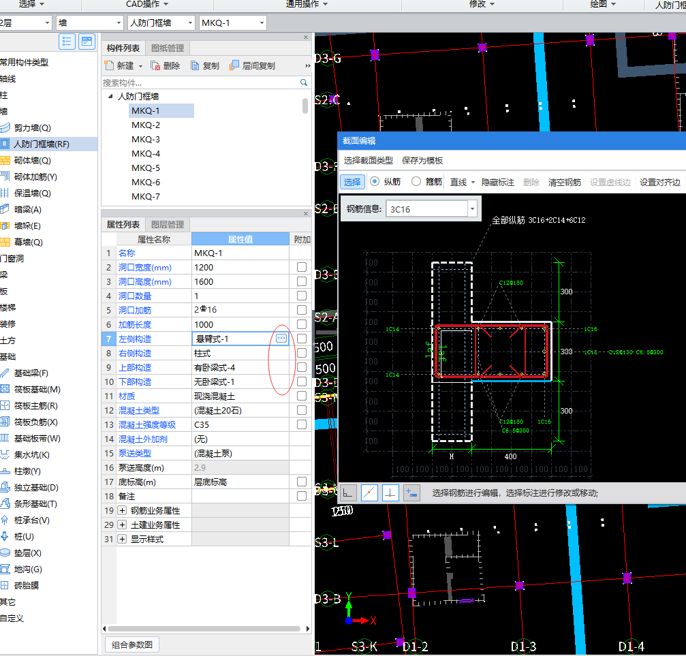The width and height of the screenshot is (686, 656).
Task: Click the 层间复制 inter-floor copy icon
Action: pyautogui.click(x=234, y=65)
